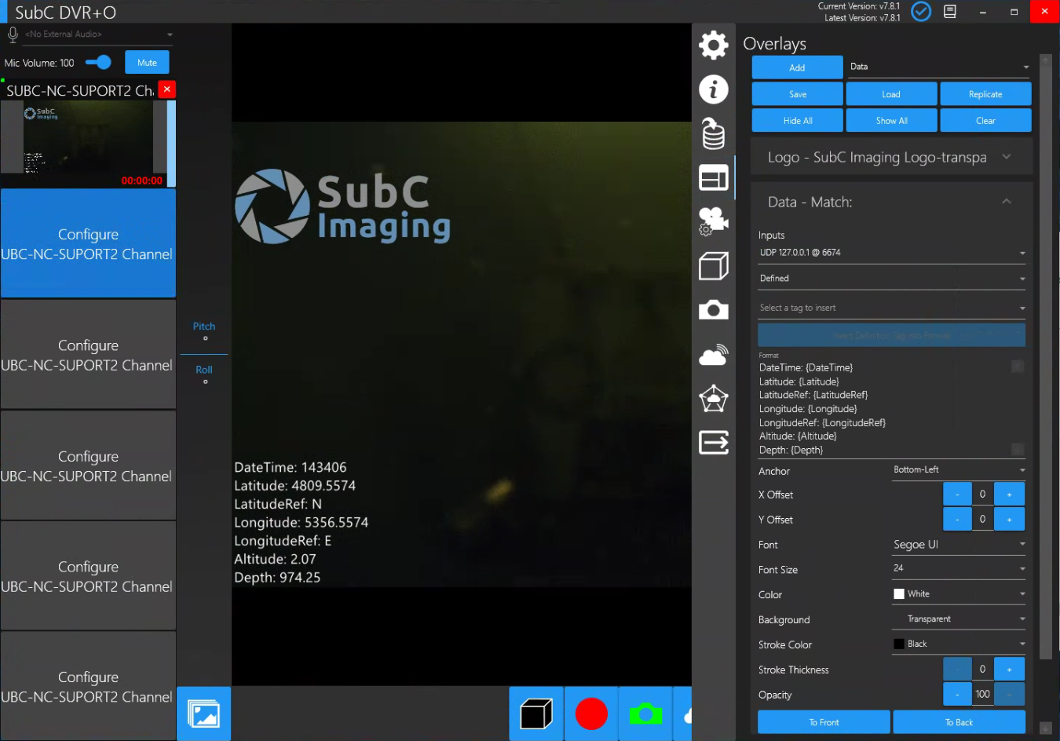Viewport: 1060px width, 741px height.
Task: Open the Anchor dropdown set to Bottom-Left
Action: coord(958,470)
